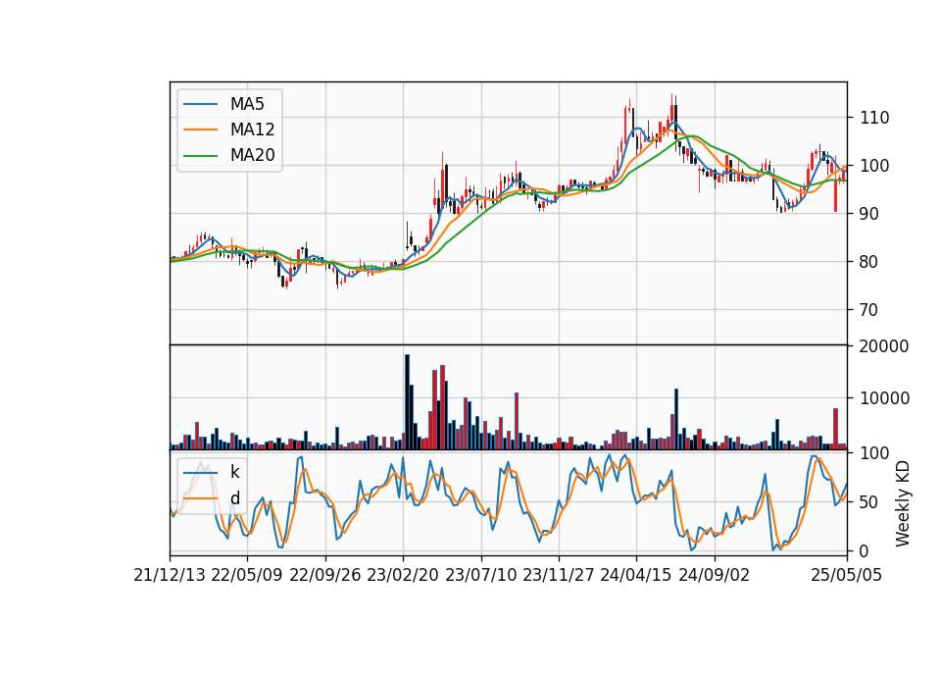941x677 pixels.
Task: Click the 23/02/20 date tick label
Action: pyautogui.click(x=403, y=575)
